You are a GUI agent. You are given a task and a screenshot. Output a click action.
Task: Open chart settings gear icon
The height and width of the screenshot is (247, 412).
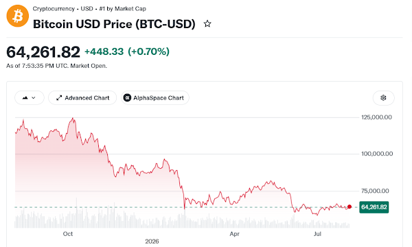[x=383, y=98]
